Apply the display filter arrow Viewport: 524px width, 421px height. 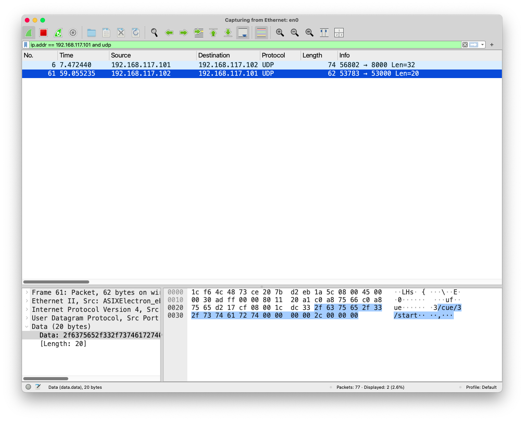coord(474,45)
